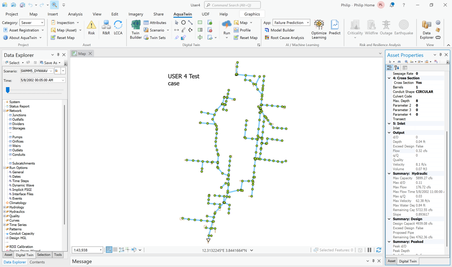Pause map drawing in status bar
The image size is (452, 267).
(x=369, y=250)
